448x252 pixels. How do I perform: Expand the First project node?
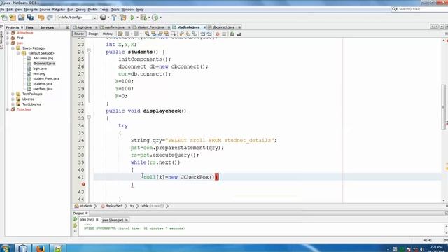coord(8,38)
